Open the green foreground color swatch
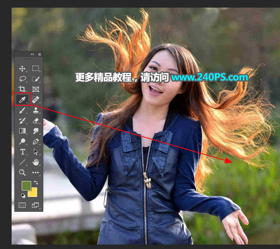The image size is (280, 249). click(26, 185)
